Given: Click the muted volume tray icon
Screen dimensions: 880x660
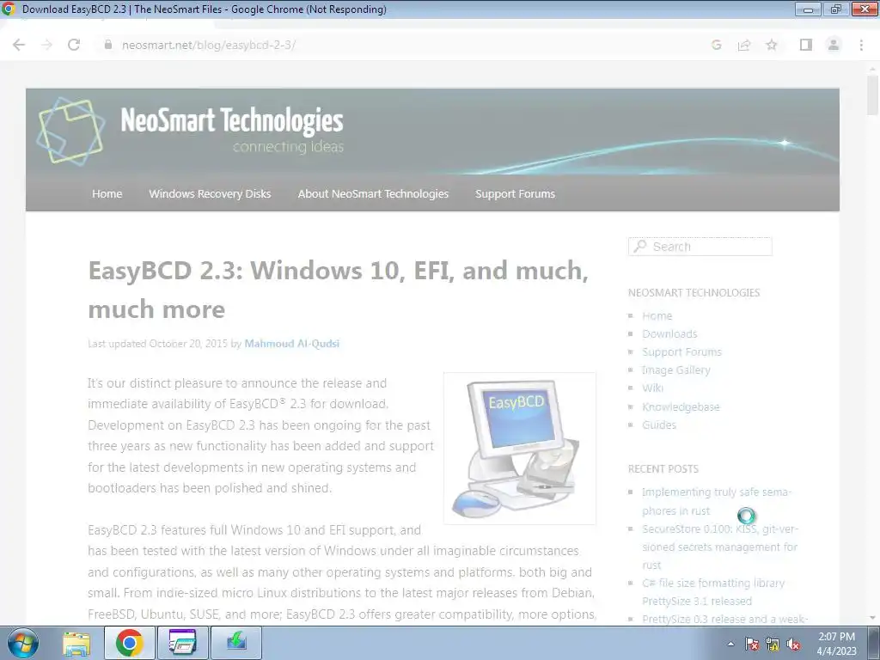Looking at the screenshot, I should click(x=793, y=644).
